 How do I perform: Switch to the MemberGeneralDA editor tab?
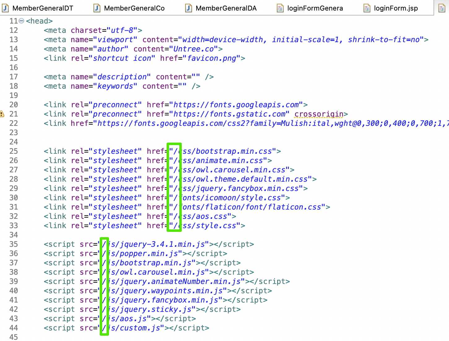(x=221, y=8)
